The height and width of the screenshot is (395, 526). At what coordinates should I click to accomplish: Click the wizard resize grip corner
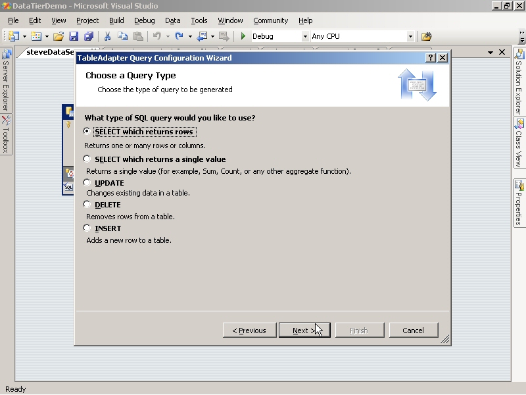pos(445,340)
